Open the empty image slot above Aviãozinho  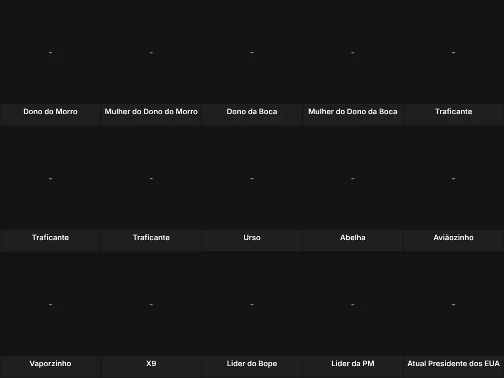point(453,178)
